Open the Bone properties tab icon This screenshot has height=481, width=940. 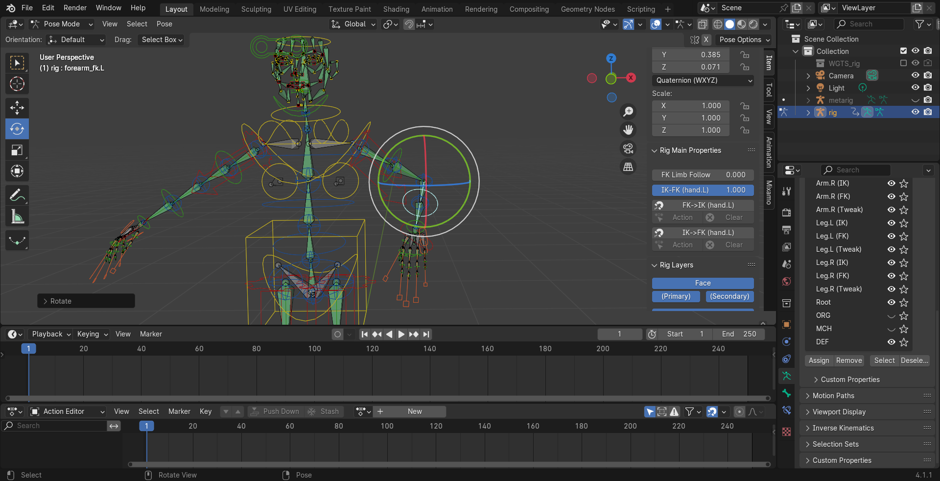point(786,393)
